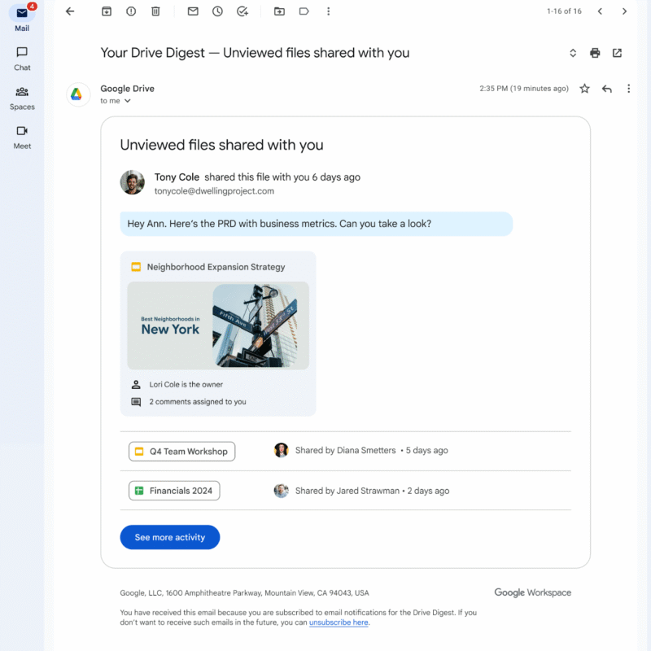
Task: Mark the email as unread
Action: 193,11
